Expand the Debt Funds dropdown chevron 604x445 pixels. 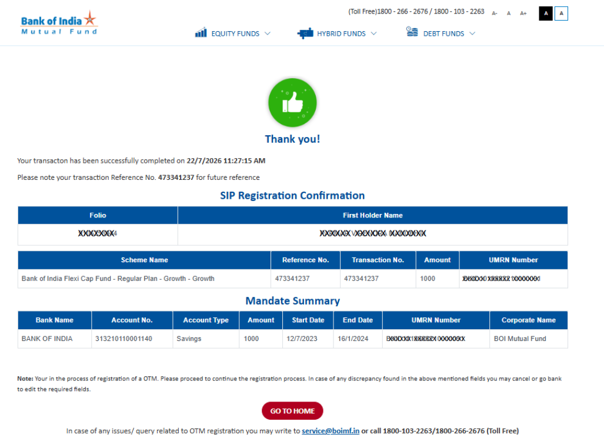472,34
